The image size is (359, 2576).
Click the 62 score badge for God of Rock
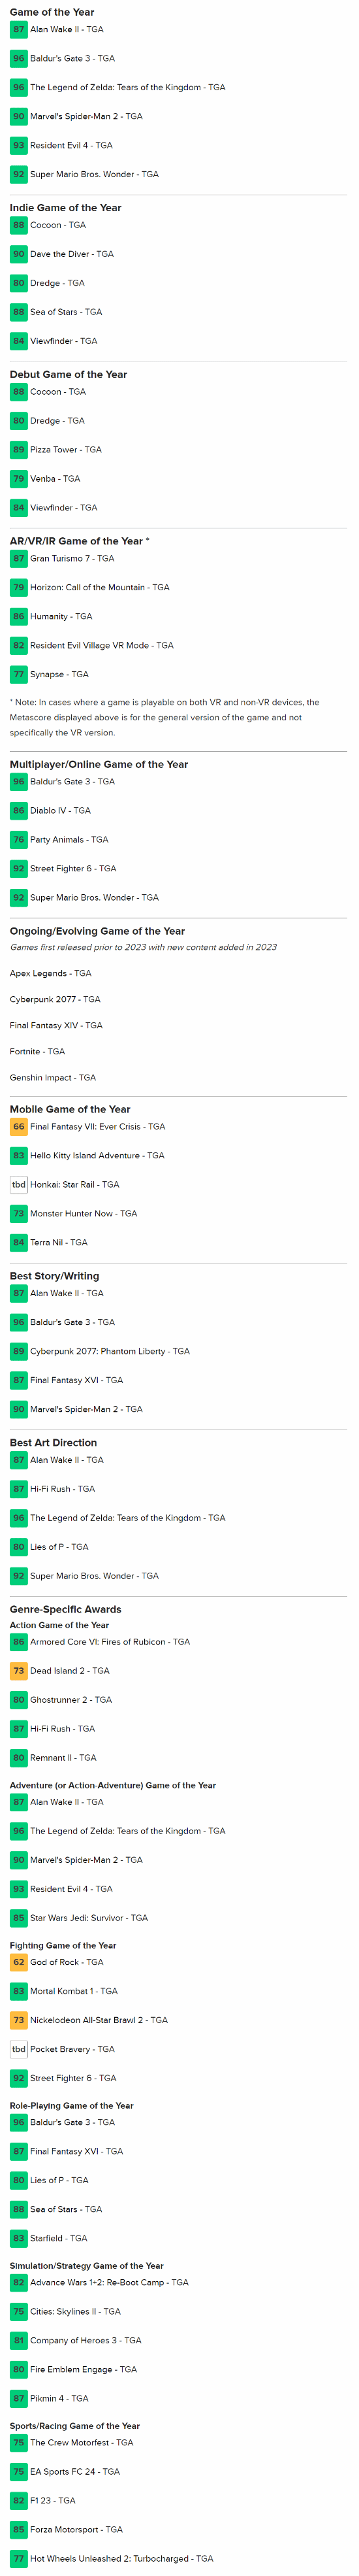coord(18,1962)
